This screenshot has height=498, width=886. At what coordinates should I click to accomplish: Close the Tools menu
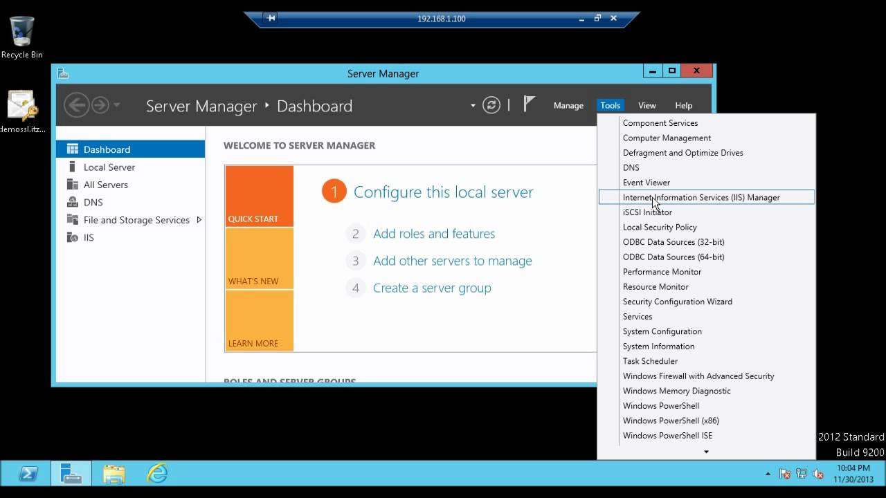tap(610, 105)
